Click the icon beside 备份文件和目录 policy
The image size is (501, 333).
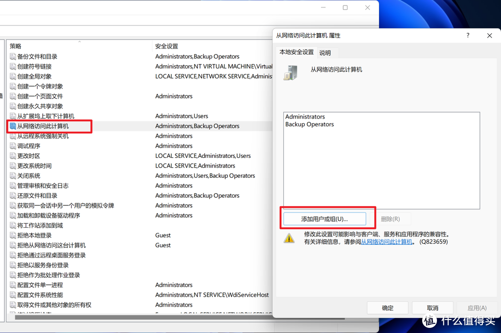(x=13, y=57)
